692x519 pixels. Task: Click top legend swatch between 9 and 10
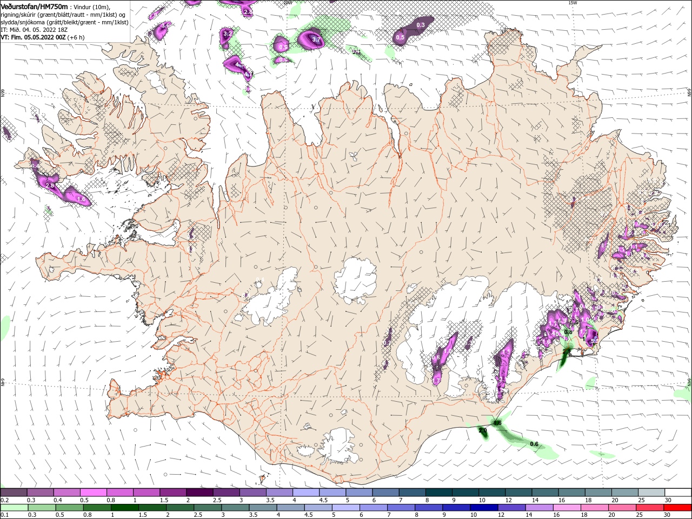click(x=465, y=493)
